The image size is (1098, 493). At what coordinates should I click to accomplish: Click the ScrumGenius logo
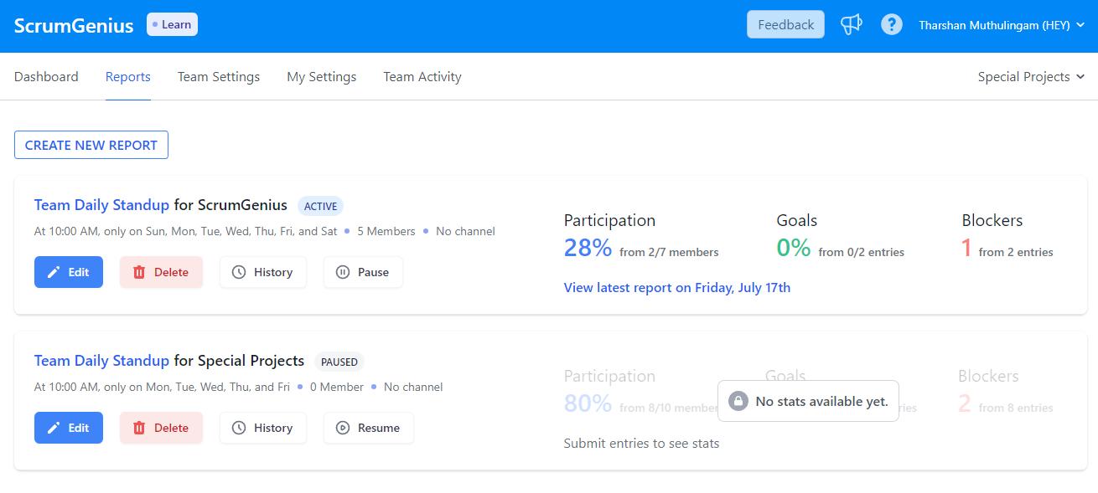(x=74, y=25)
